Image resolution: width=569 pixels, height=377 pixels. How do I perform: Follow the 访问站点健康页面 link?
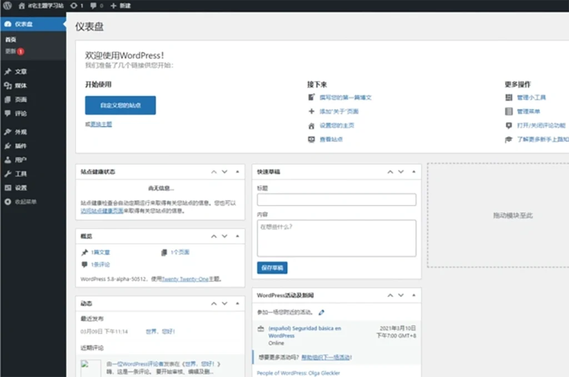pyautogui.click(x=102, y=211)
